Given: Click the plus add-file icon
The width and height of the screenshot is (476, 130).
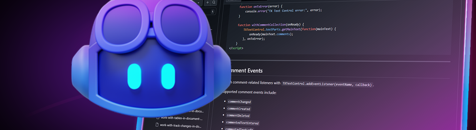Looking at the screenshot, I should tap(208, 2).
